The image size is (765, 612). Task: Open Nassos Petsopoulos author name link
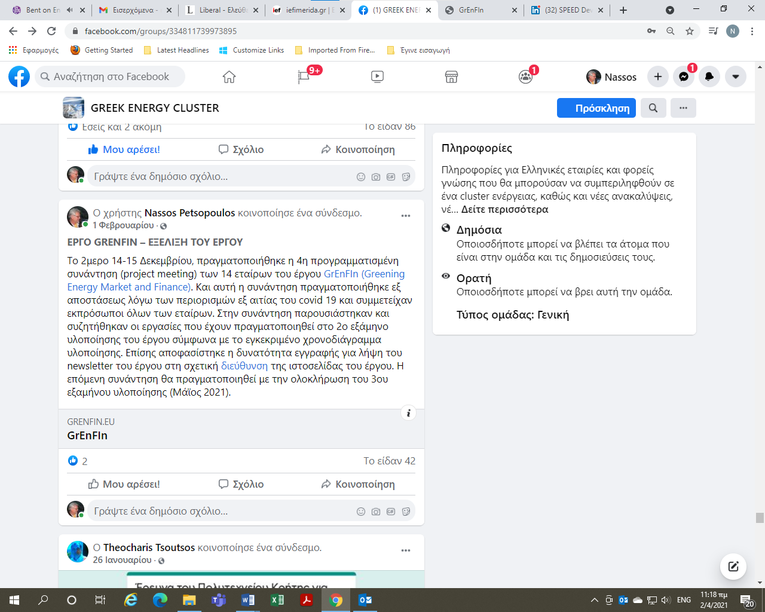189,213
